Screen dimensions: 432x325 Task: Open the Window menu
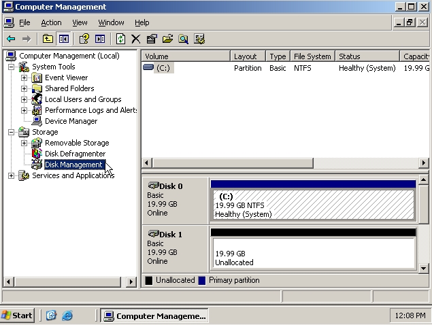pos(111,22)
